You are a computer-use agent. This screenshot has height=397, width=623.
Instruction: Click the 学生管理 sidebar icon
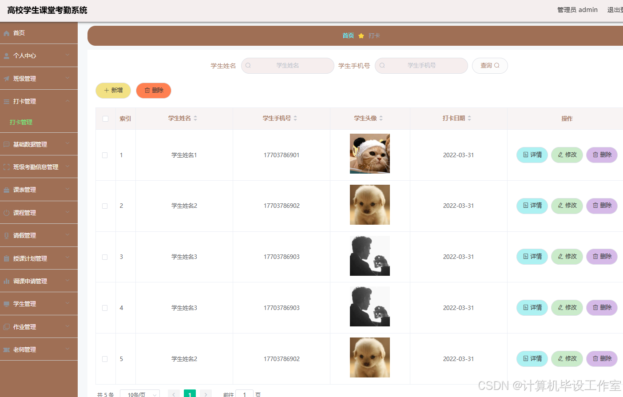point(7,304)
